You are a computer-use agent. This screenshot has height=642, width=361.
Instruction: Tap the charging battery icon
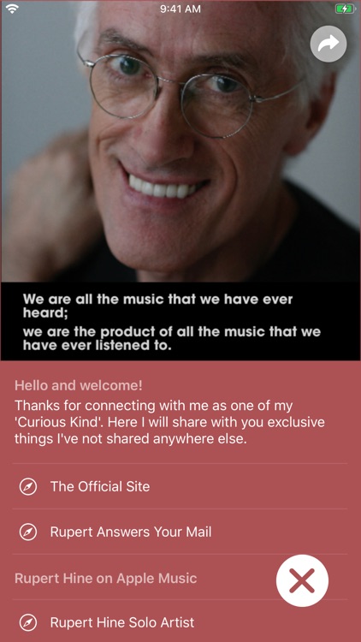point(344,9)
